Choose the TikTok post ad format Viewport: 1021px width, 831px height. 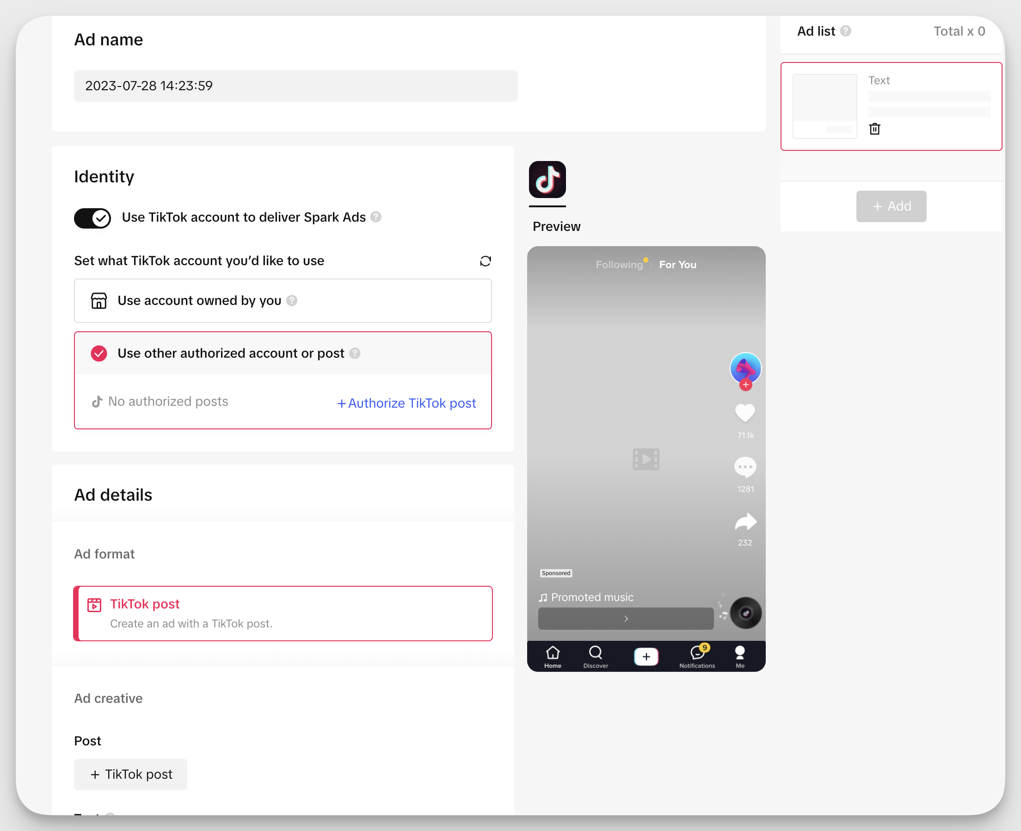coord(283,613)
